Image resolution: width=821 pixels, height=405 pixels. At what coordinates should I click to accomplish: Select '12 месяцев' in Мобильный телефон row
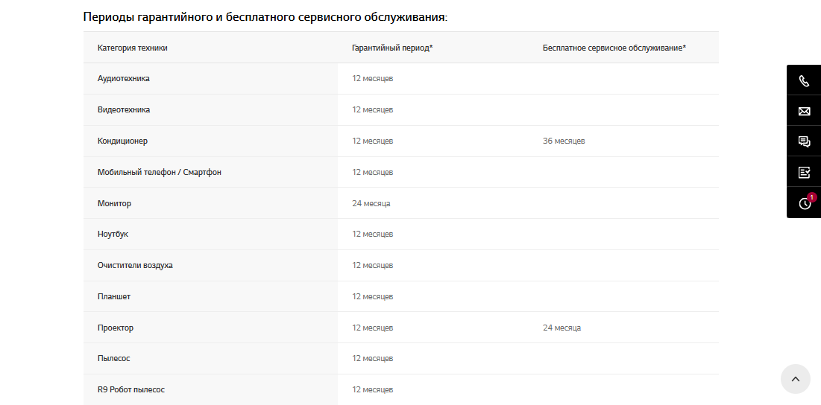(x=372, y=172)
